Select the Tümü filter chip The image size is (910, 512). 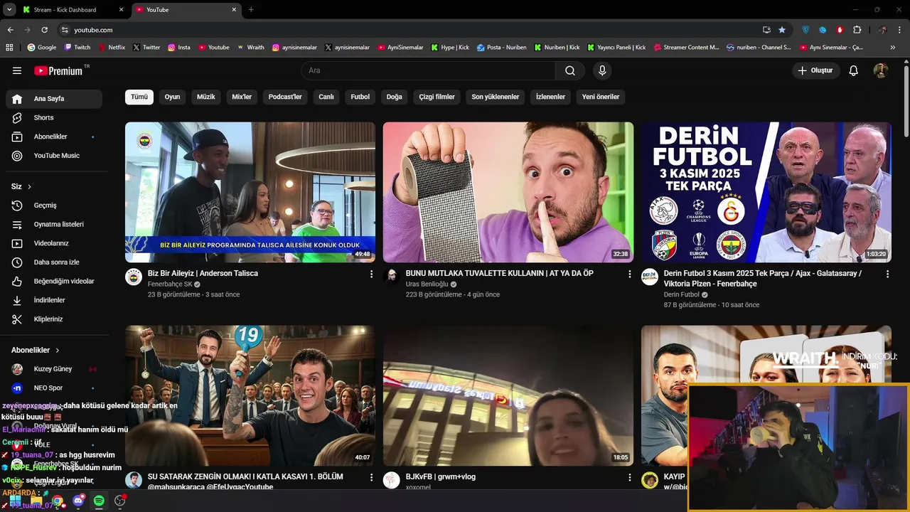pyautogui.click(x=139, y=97)
